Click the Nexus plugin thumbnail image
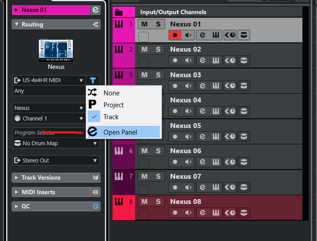The height and width of the screenshot is (241, 317). (56, 50)
